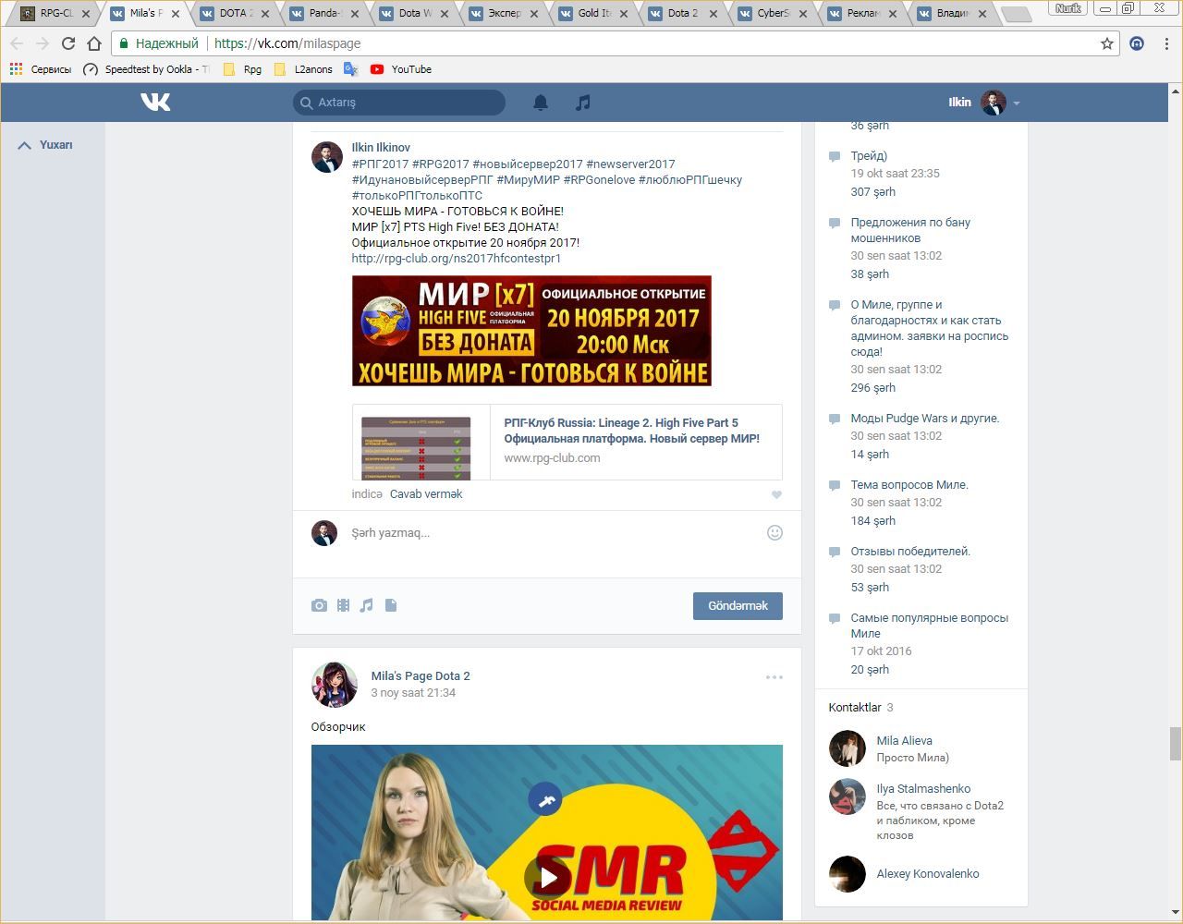Expand the Ilkin profile dropdown arrow

[x=1017, y=103]
